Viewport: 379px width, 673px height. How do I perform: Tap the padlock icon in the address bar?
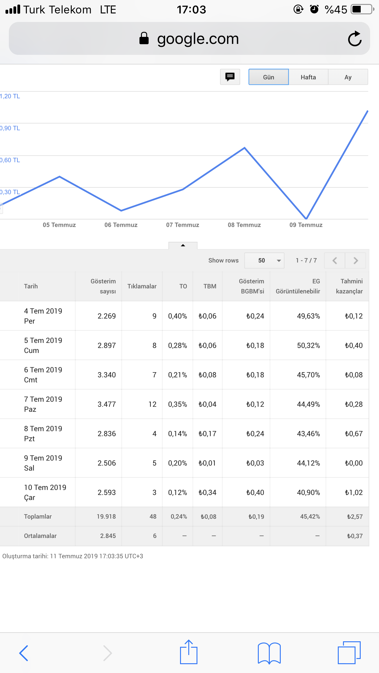[x=144, y=38]
